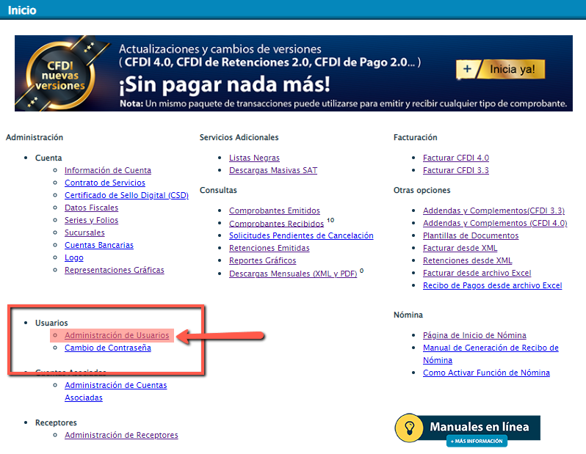The width and height of the screenshot is (586, 454).
Task: Click the Logo link
Action: (73, 257)
